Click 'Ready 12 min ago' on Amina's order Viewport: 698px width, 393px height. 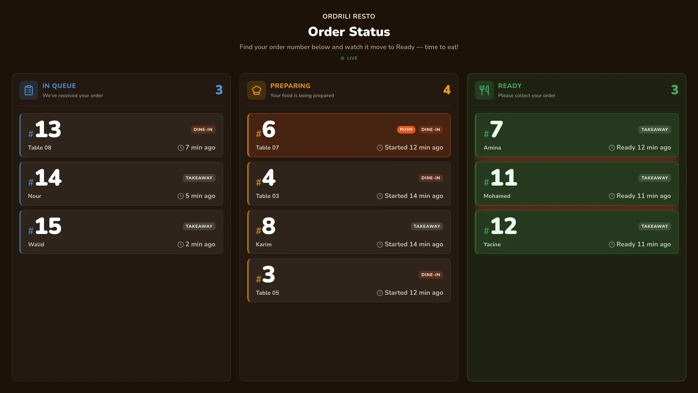pos(643,148)
